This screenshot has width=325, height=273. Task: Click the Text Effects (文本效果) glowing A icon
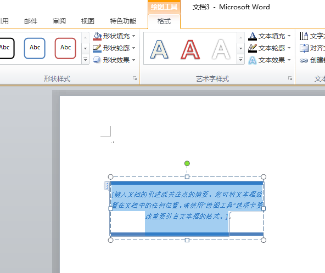click(252, 60)
